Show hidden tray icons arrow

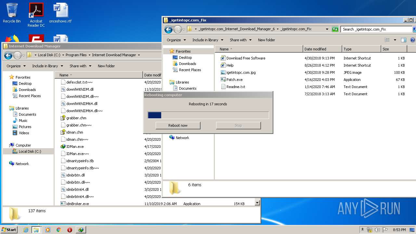click(x=363, y=230)
